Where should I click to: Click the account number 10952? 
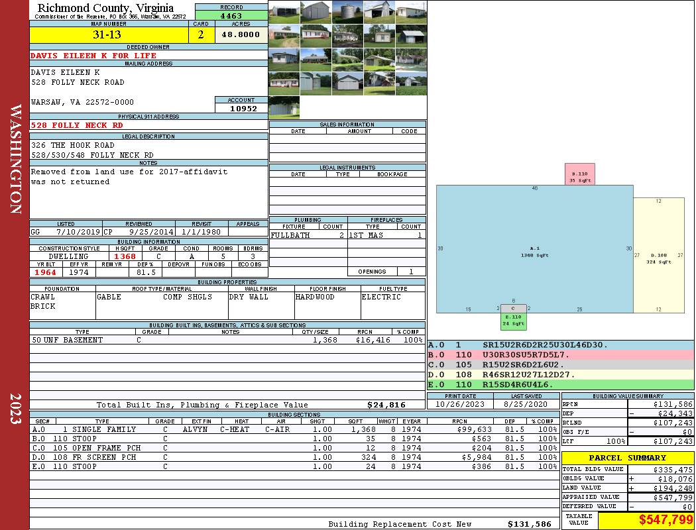pos(241,108)
